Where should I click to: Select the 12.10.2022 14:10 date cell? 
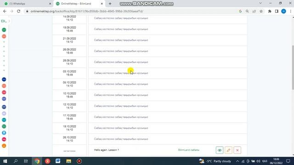pyautogui.click(x=69, y=106)
